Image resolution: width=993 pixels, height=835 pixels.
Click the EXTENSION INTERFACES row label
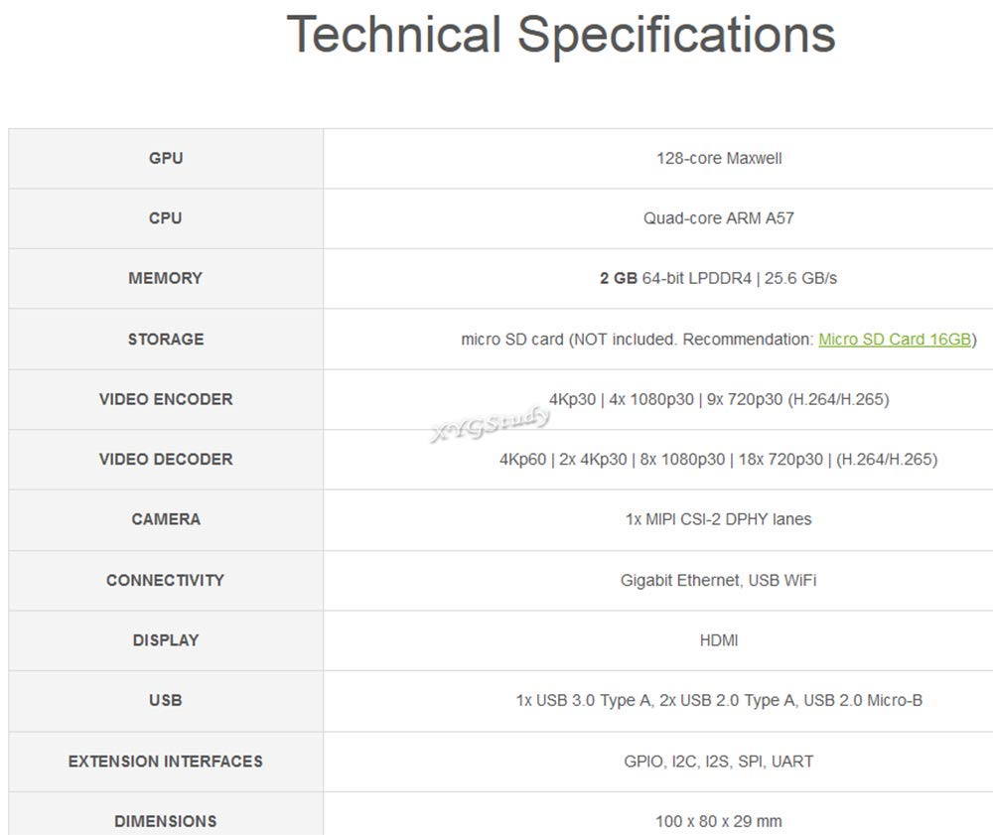tap(166, 762)
